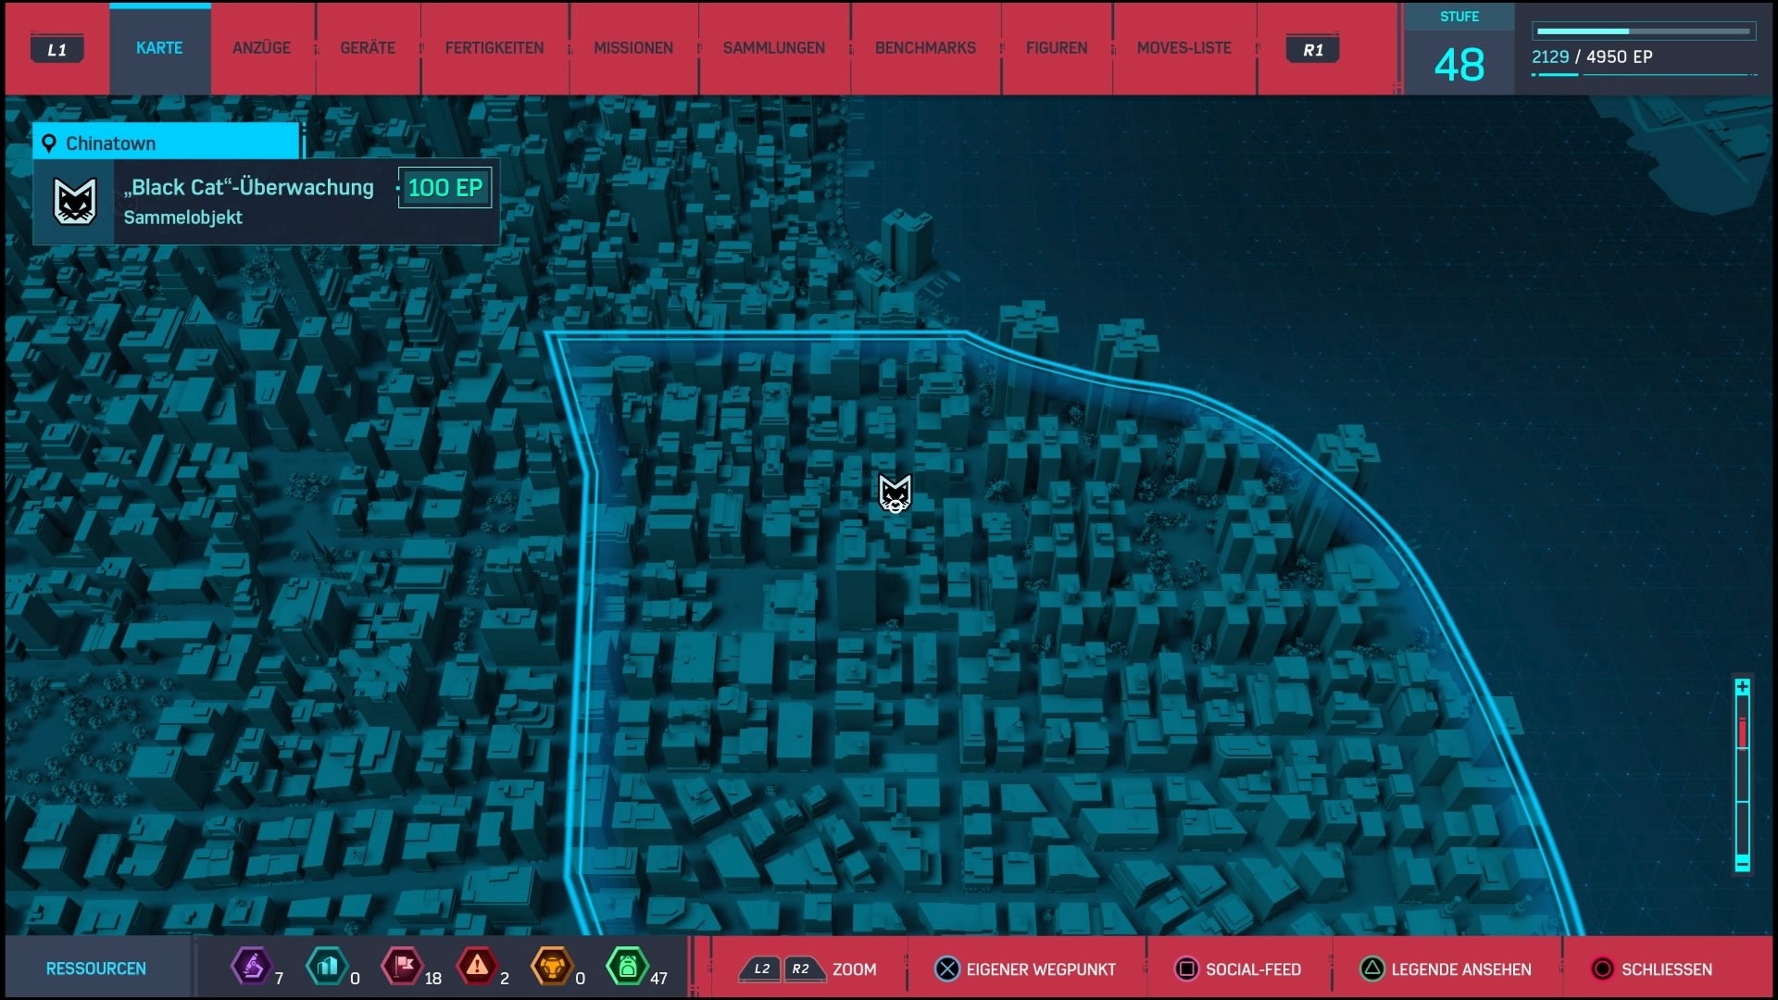Click the R1 shoulder button icon
The image size is (1778, 1000).
1313,50
